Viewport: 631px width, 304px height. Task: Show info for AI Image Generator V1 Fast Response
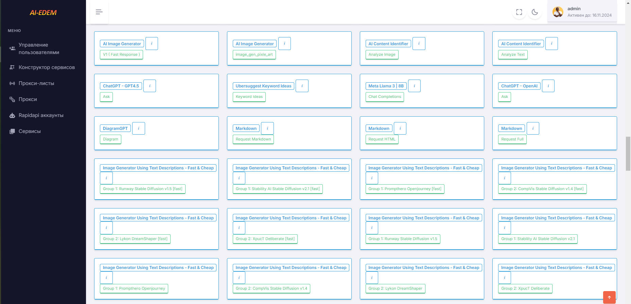pos(152,44)
